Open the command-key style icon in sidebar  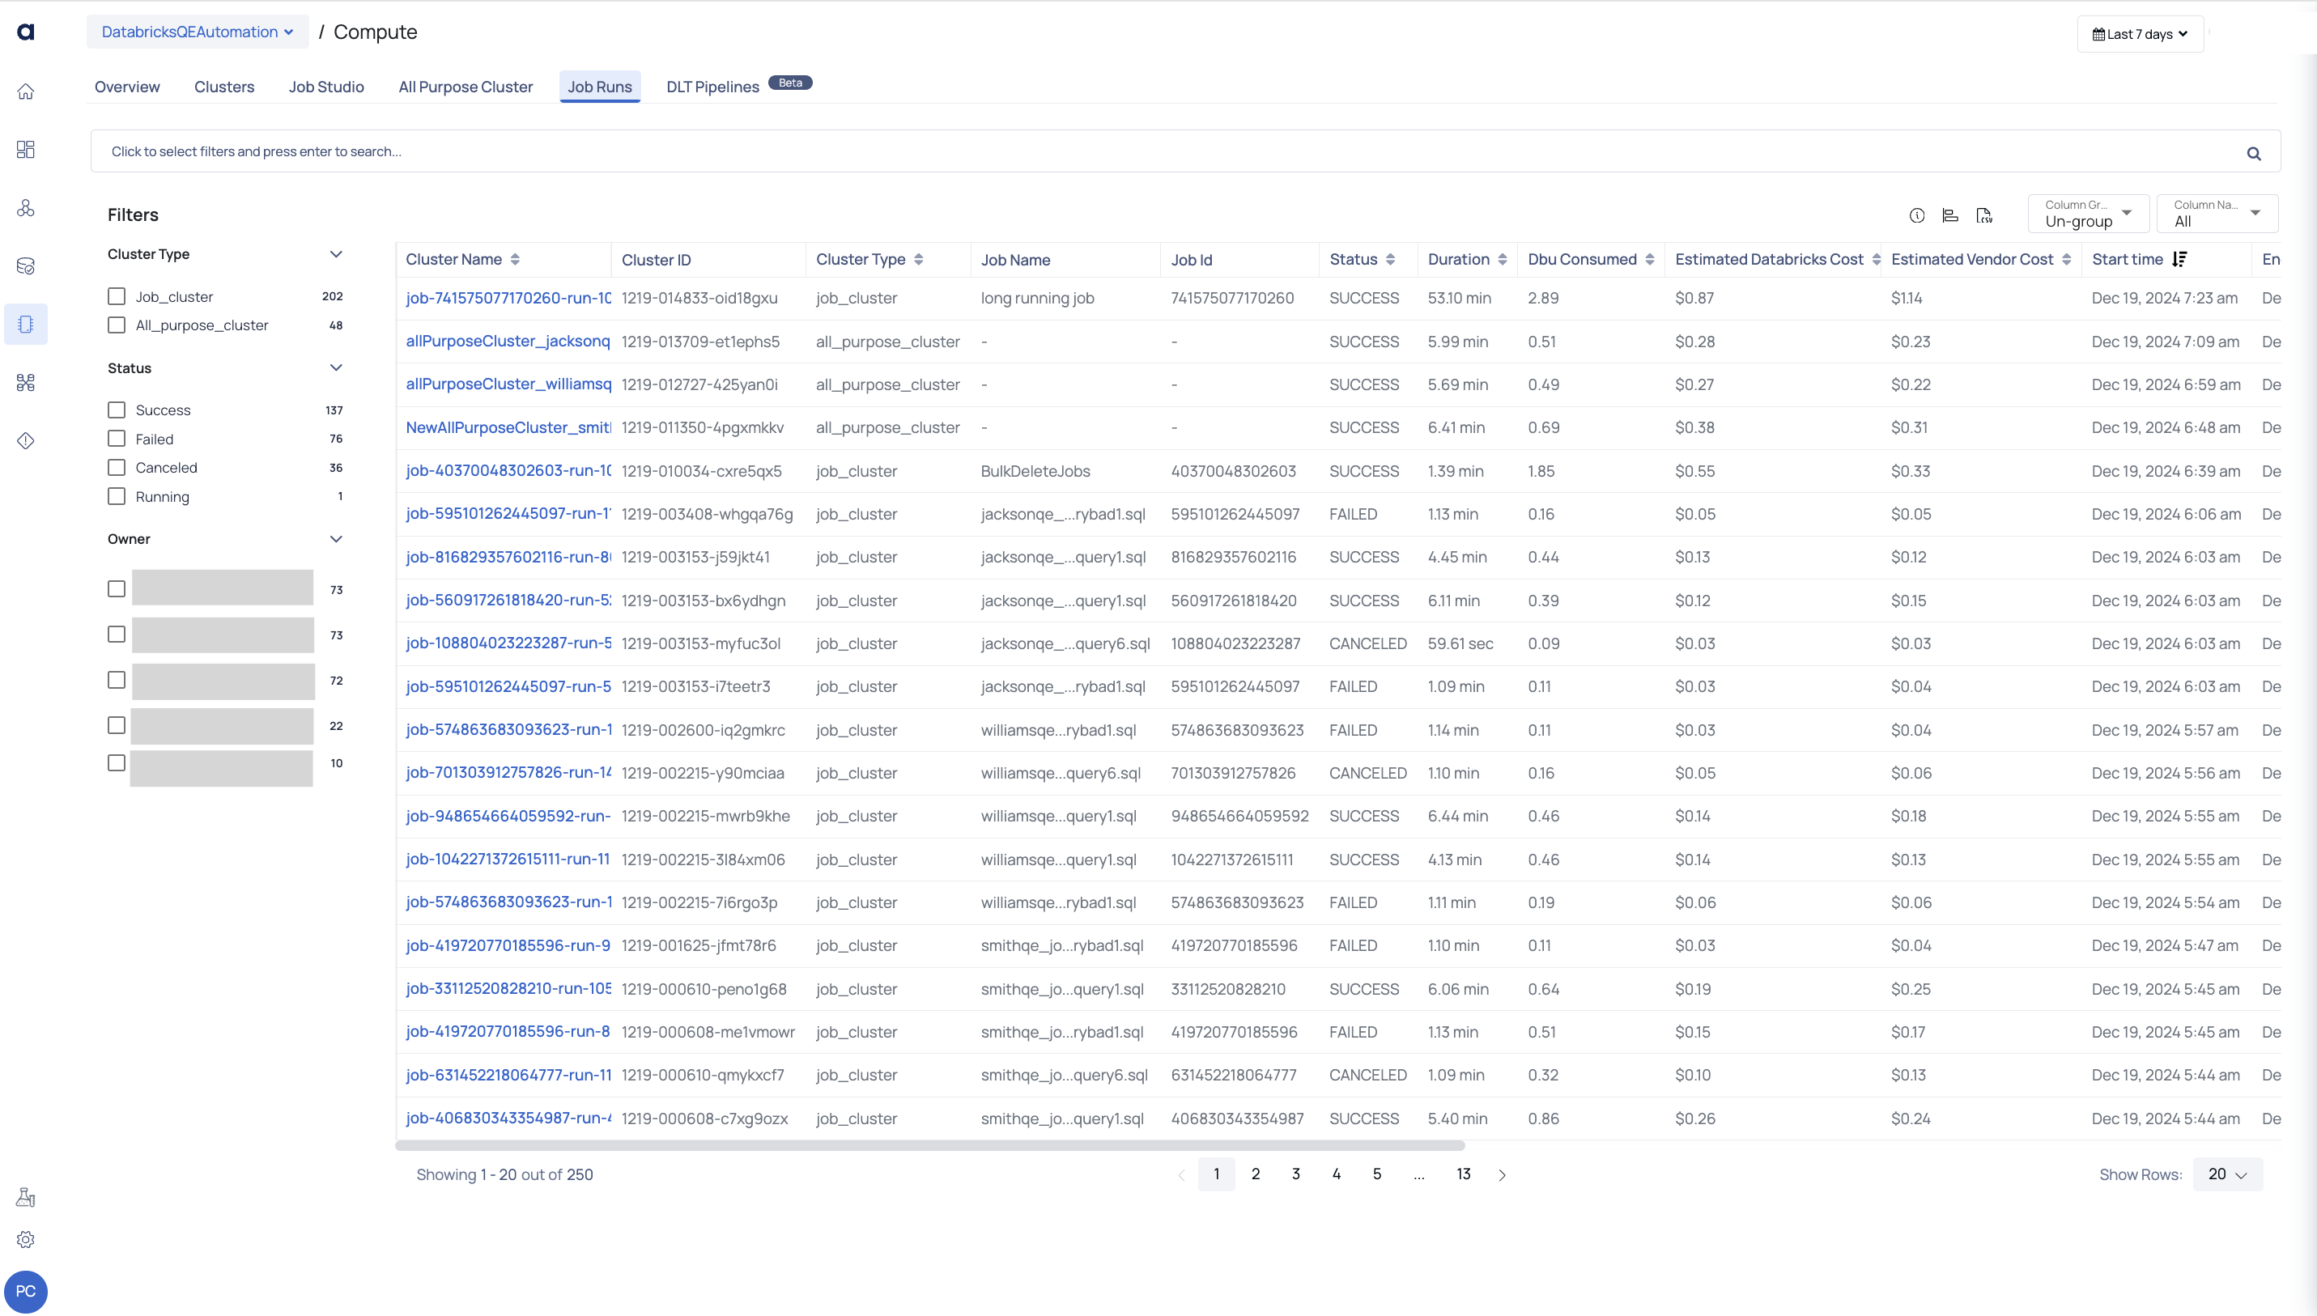(26, 382)
